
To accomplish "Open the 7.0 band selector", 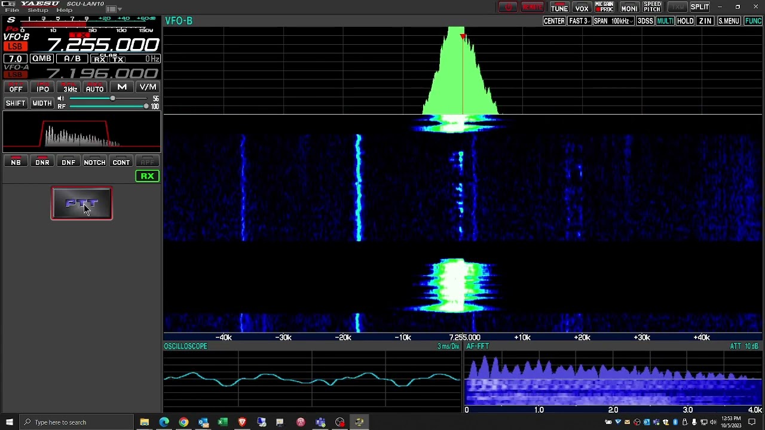I will coord(15,59).
